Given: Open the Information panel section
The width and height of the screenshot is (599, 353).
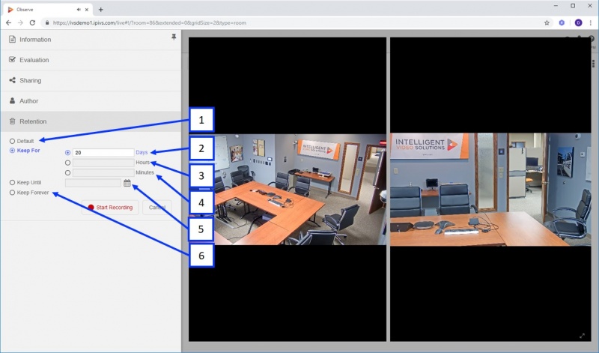Looking at the screenshot, I should pyautogui.click(x=91, y=40).
